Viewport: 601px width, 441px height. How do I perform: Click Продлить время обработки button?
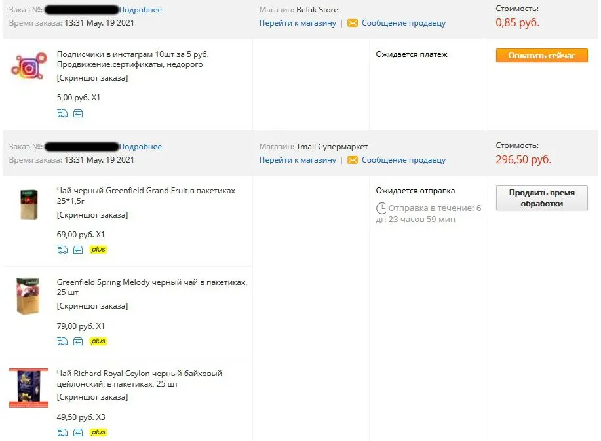click(x=541, y=198)
